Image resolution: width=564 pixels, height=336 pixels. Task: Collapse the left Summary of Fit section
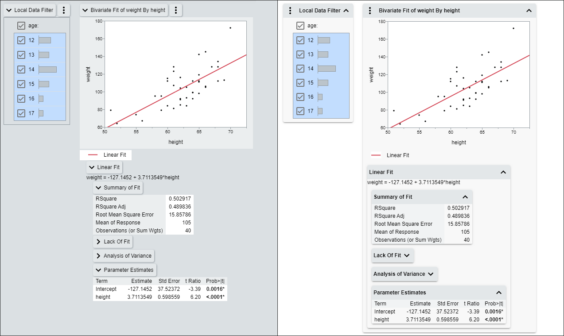[x=99, y=187]
